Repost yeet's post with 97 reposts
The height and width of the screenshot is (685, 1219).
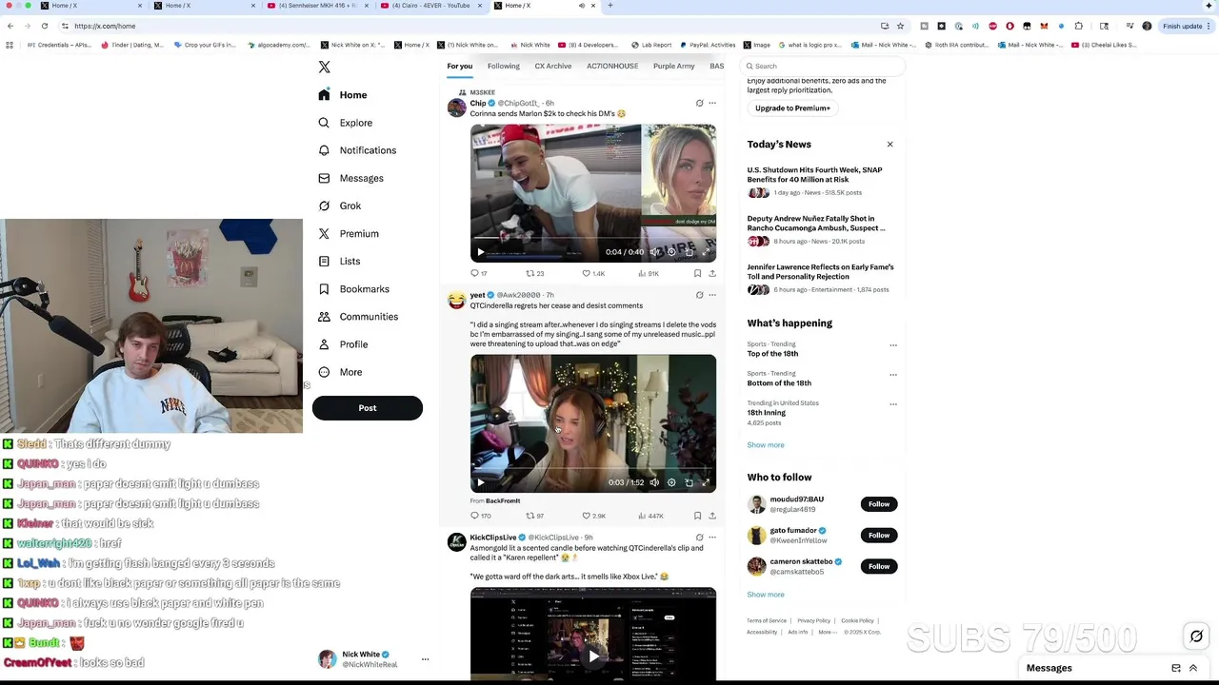pos(534,516)
